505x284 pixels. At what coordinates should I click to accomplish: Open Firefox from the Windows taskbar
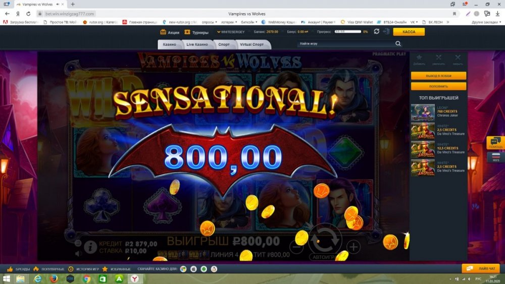(x=53, y=278)
